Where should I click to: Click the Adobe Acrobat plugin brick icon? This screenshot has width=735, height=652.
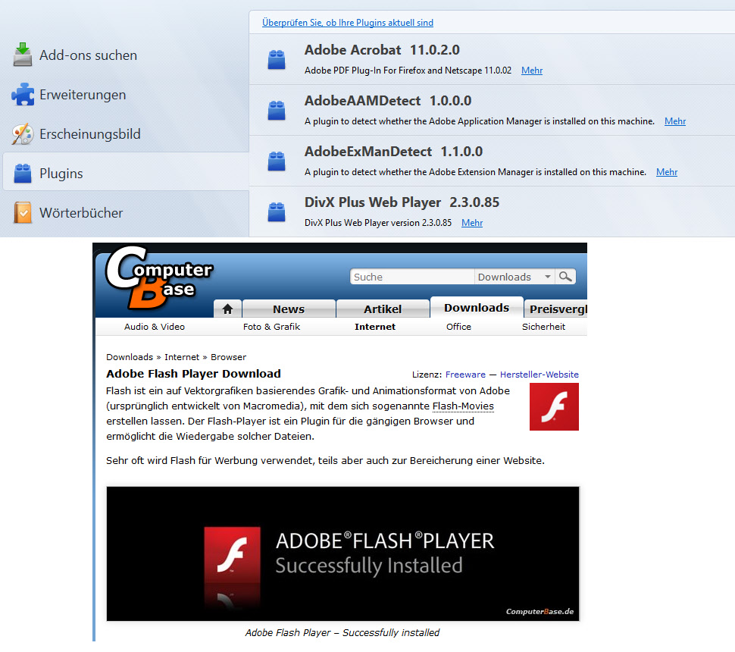pyautogui.click(x=277, y=60)
